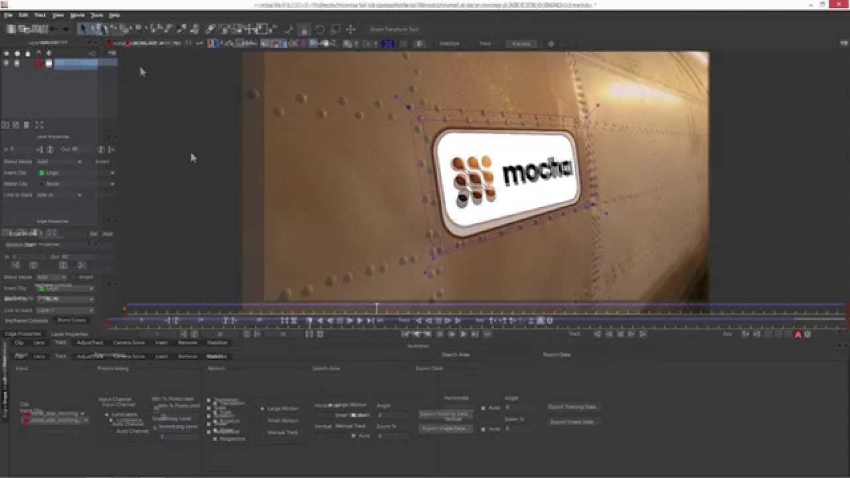Screen dimensions: 850x478
Task: Click the red color swatch of the layer
Action: click(39, 64)
